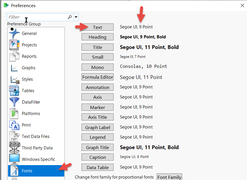
Task: Open the Caption font button
Action: pyautogui.click(x=98, y=157)
